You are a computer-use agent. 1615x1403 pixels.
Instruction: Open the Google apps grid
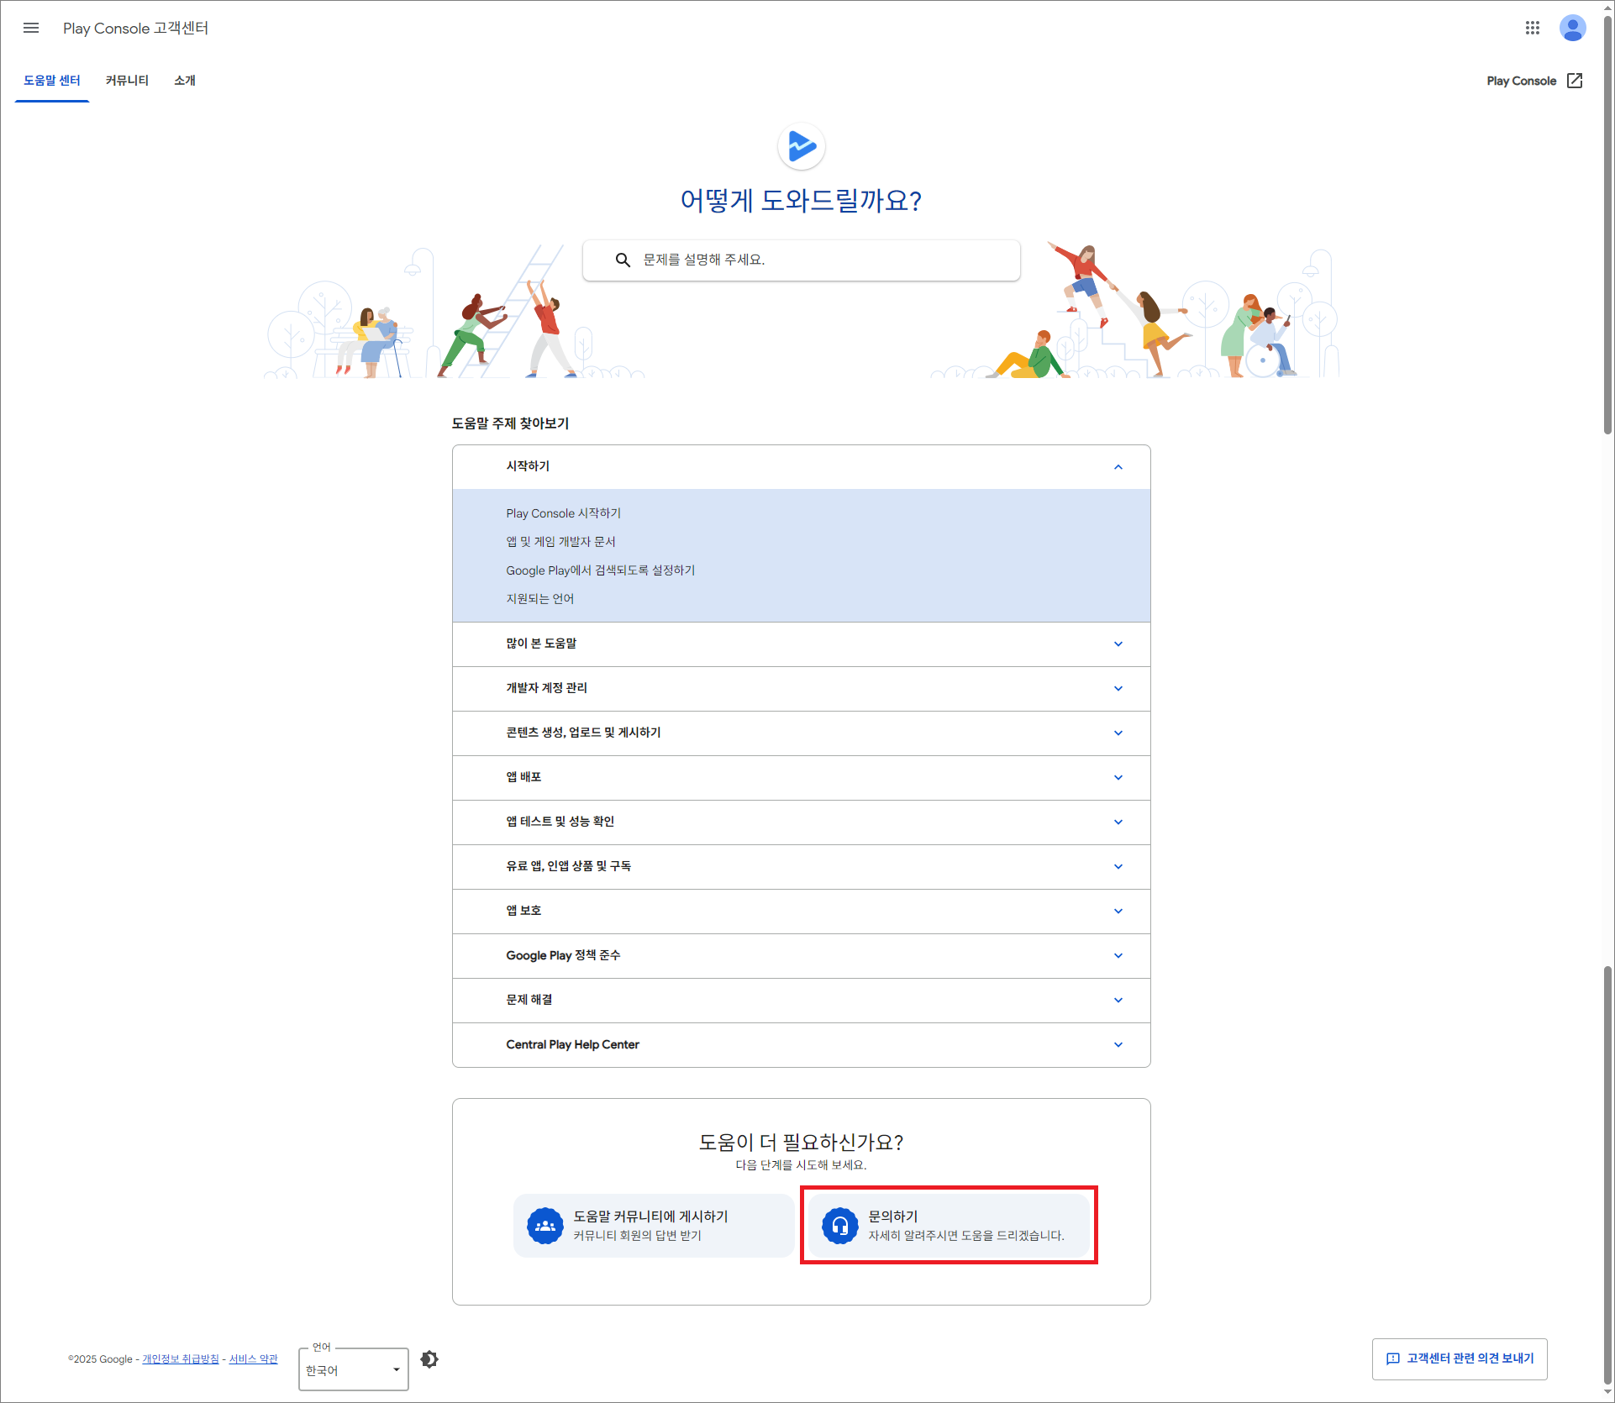(x=1532, y=28)
